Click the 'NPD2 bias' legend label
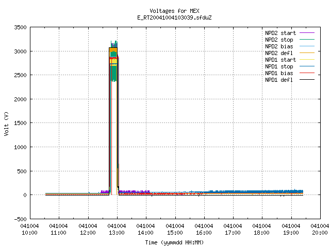The height and width of the screenshot is (247, 330). click(279, 46)
